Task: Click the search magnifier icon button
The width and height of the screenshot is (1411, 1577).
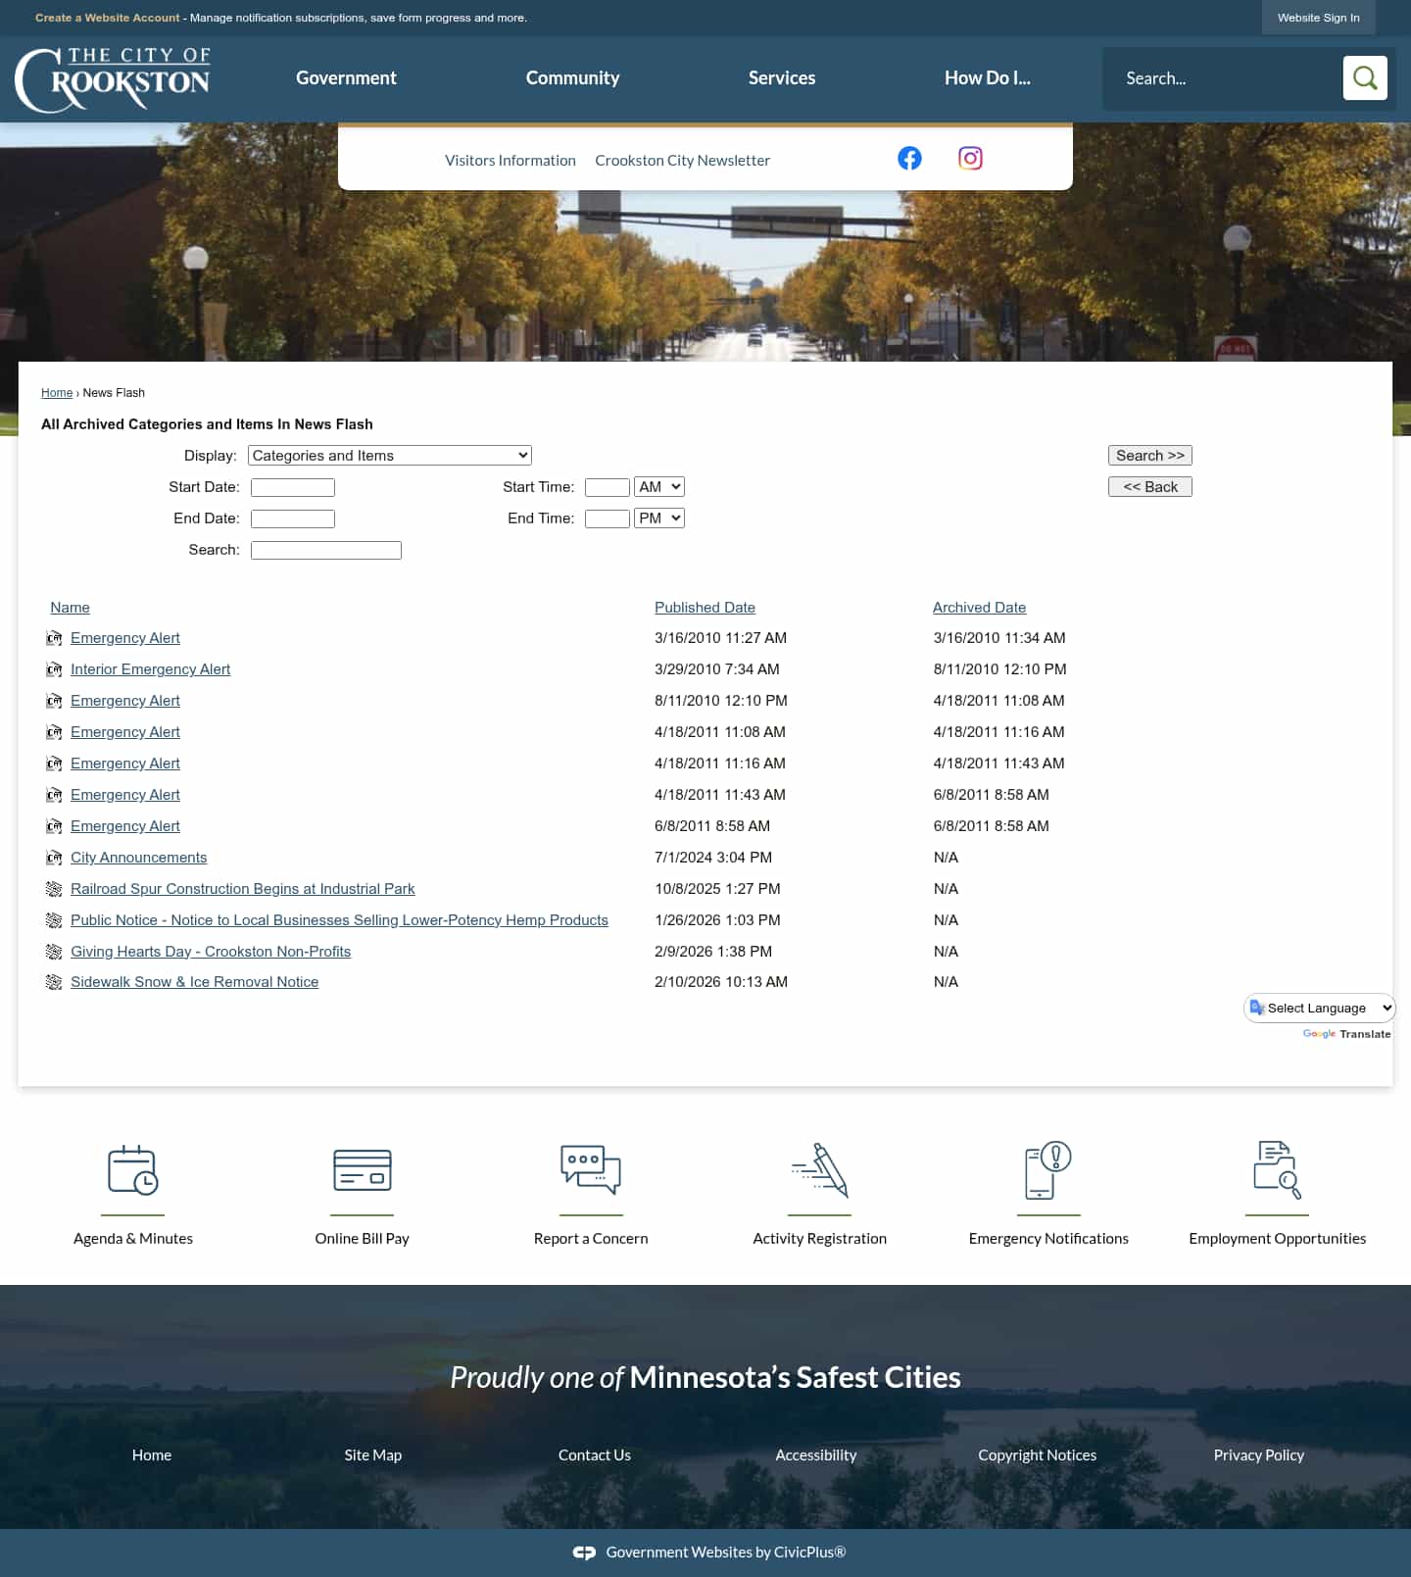Action: coord(1365,77)
